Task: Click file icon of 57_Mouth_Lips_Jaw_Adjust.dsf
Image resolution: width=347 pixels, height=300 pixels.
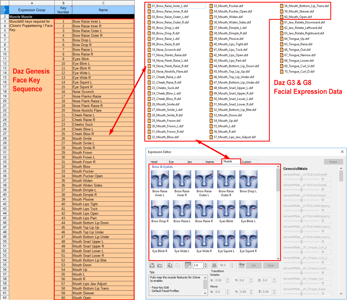Action: click(211, 137)
